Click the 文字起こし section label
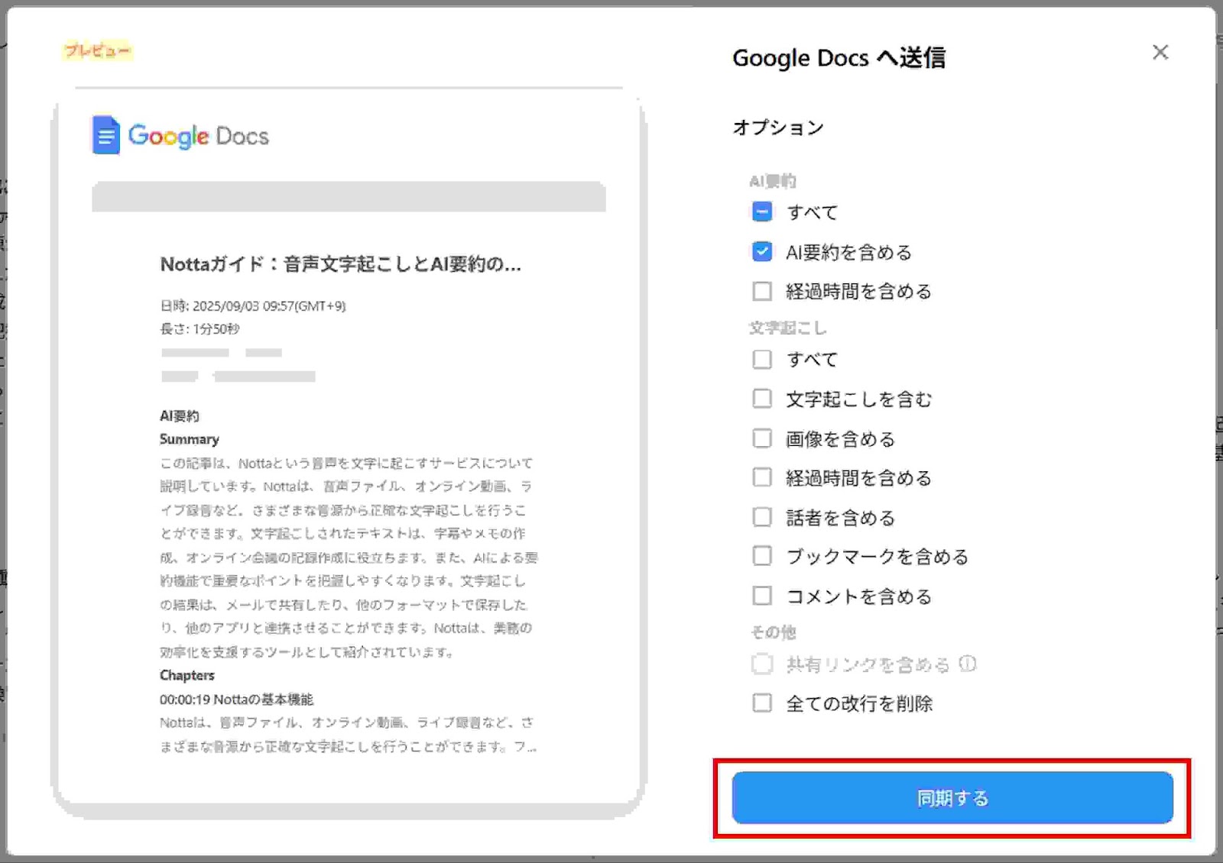1223x863 pixels. click(x=788, y=328)
